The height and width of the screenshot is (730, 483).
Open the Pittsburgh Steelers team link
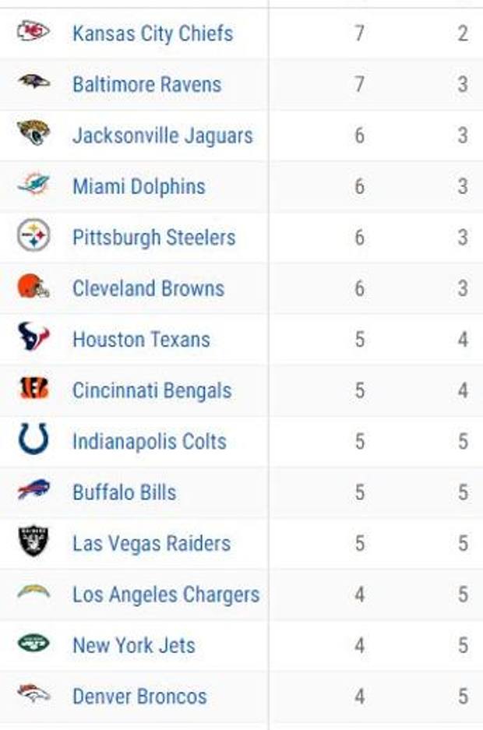(x=153, y=238)
